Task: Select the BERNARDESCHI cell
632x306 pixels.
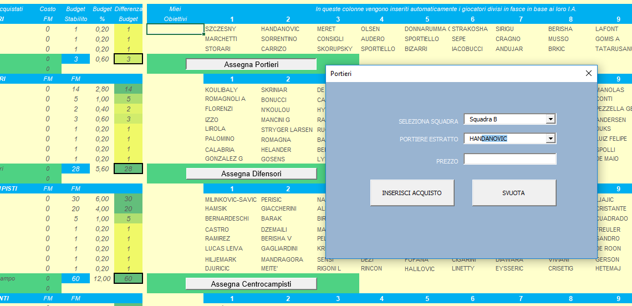Action: tap(227, 218)
